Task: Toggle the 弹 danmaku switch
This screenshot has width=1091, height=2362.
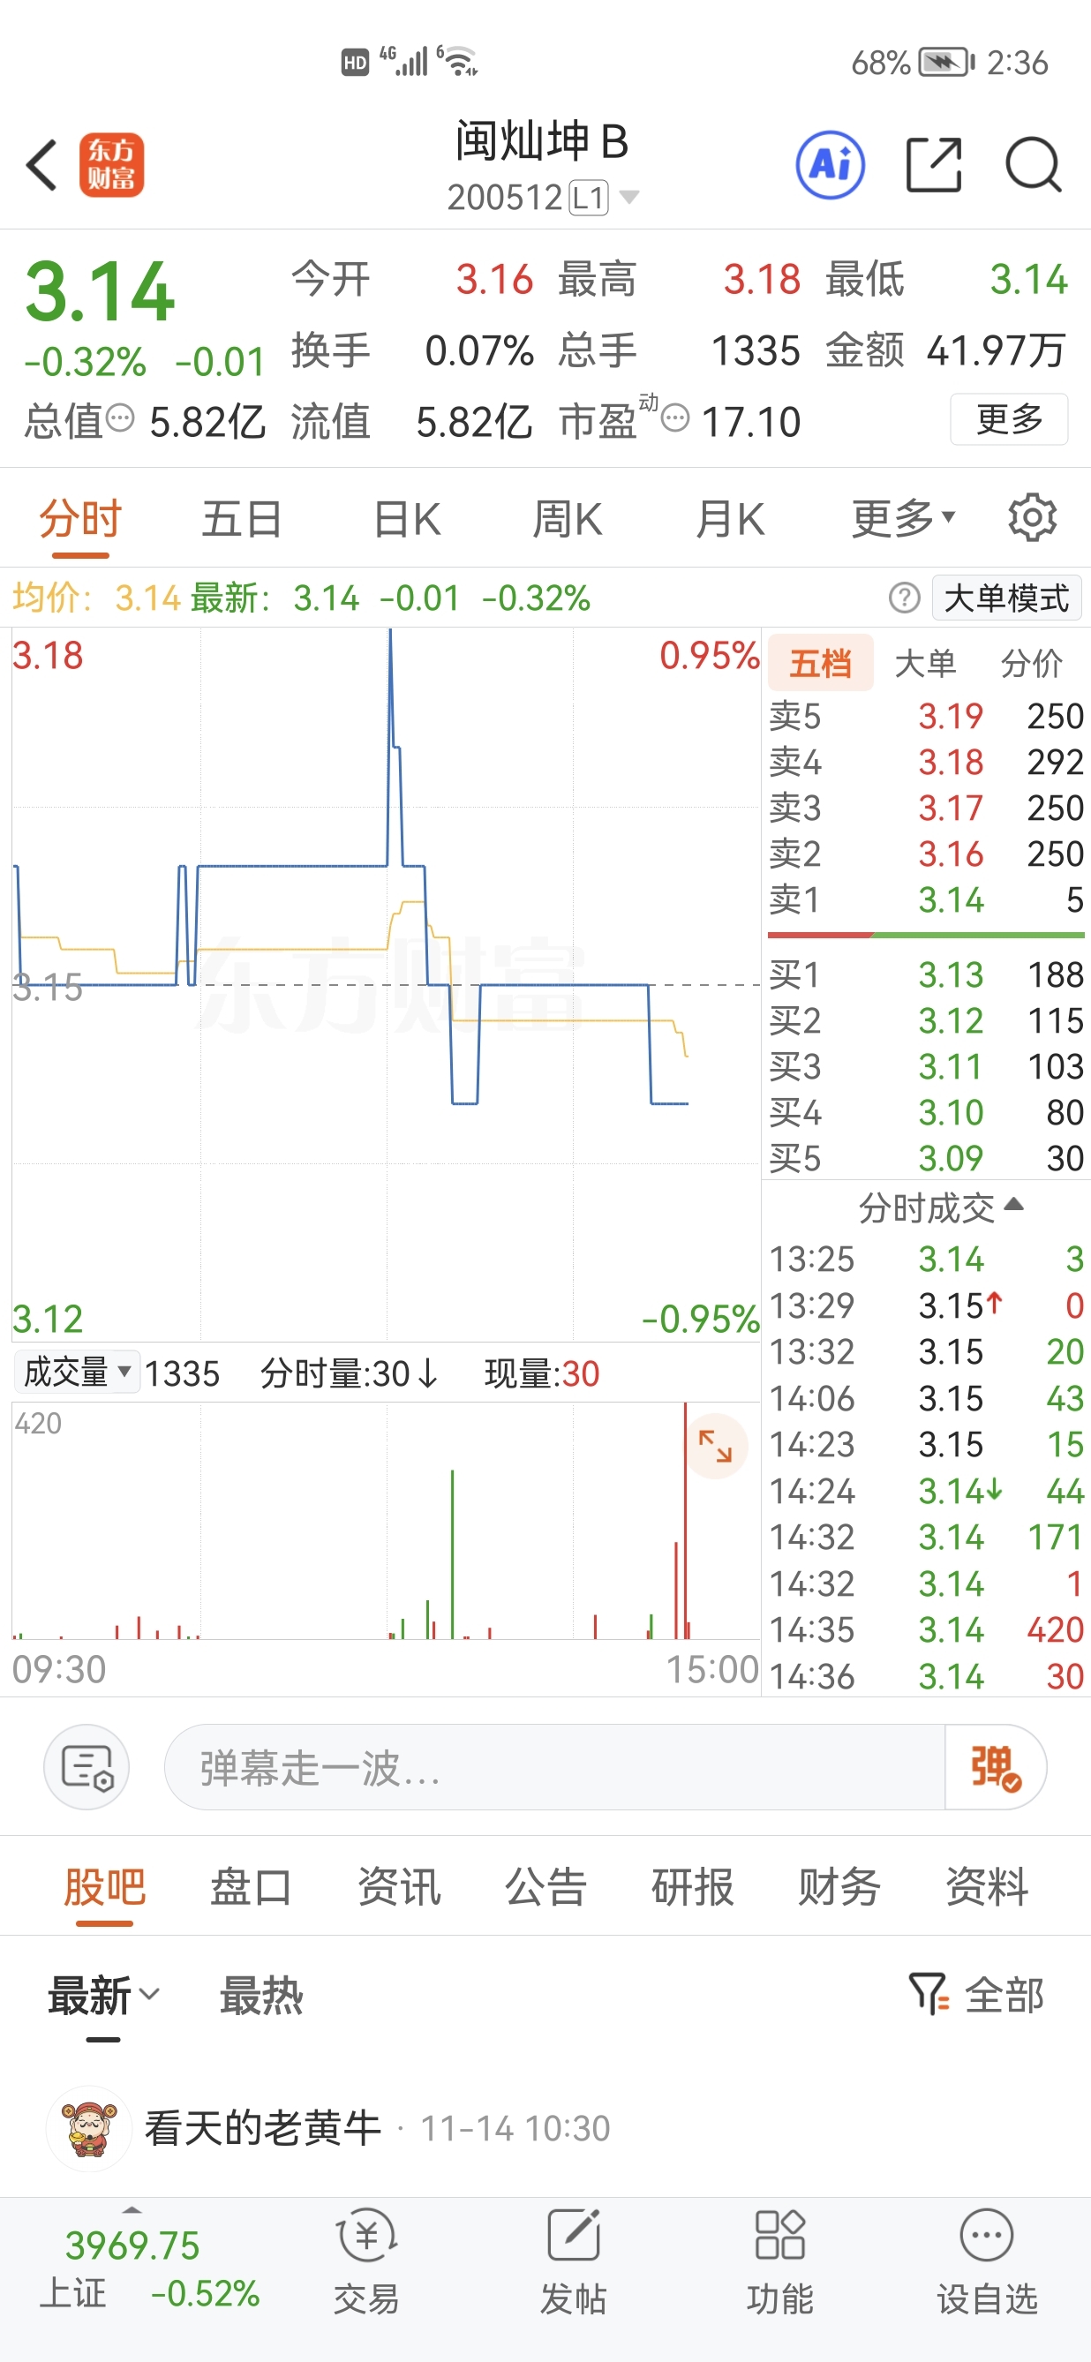Action: coord(995,1767)
